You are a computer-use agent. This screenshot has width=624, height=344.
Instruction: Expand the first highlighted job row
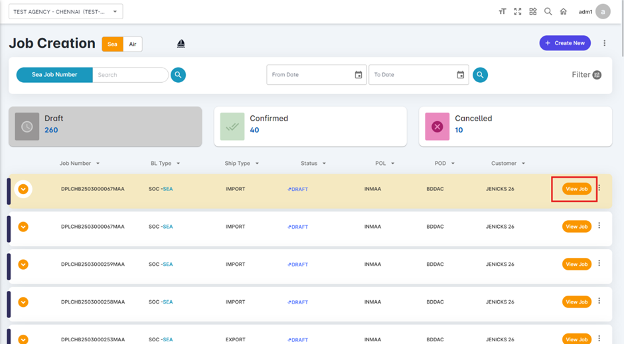click(x=23, y=189)
